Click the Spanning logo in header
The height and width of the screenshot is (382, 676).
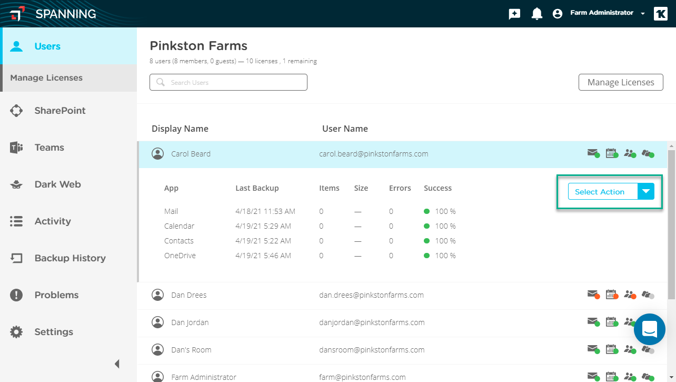[53, 14]
